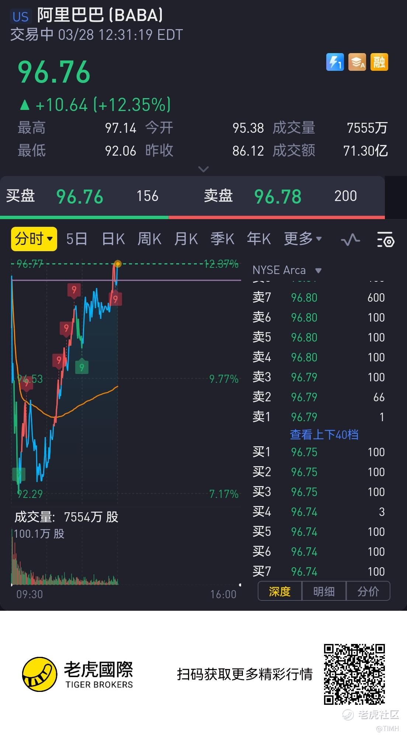Viewport: 407px width, 738px height.
Task: Select the 分价 price distribution button
Action: point(368,591)
